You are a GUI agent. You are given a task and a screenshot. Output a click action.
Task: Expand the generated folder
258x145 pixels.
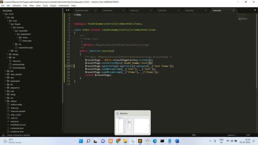pyautogui.click(x=5, y=81)
